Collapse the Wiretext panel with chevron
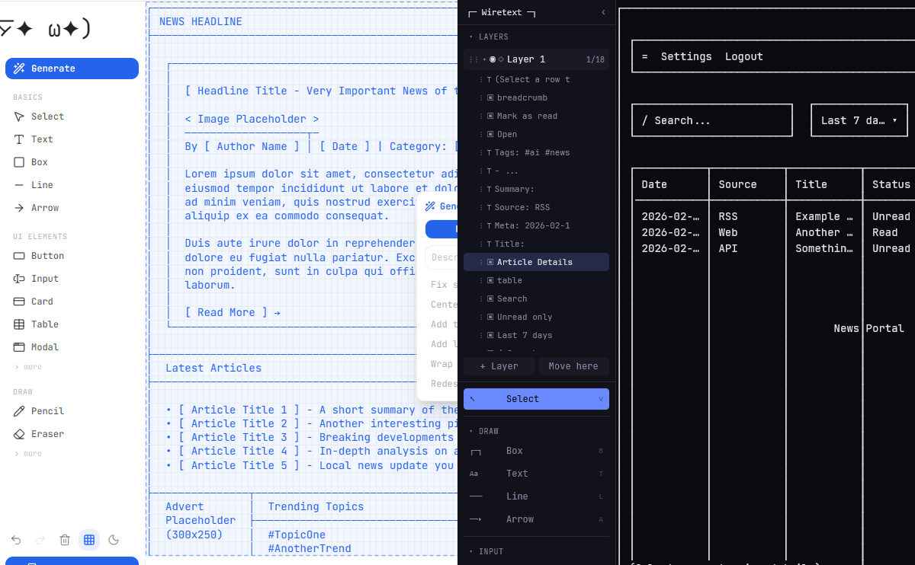This screenshot has width=915, height=565. pyautogui.click(x=603, y=12)
